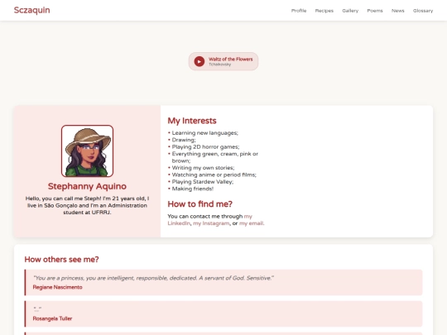Screen dimensions: 447x335
Task: Open the Glossary page
Action: click(423, 11)
